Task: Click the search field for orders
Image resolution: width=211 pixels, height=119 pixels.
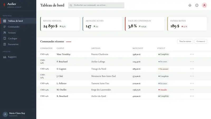Action: [96, 5]
